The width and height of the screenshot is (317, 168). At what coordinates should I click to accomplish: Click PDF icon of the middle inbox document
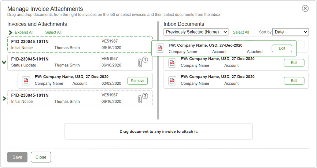[172, 63]
